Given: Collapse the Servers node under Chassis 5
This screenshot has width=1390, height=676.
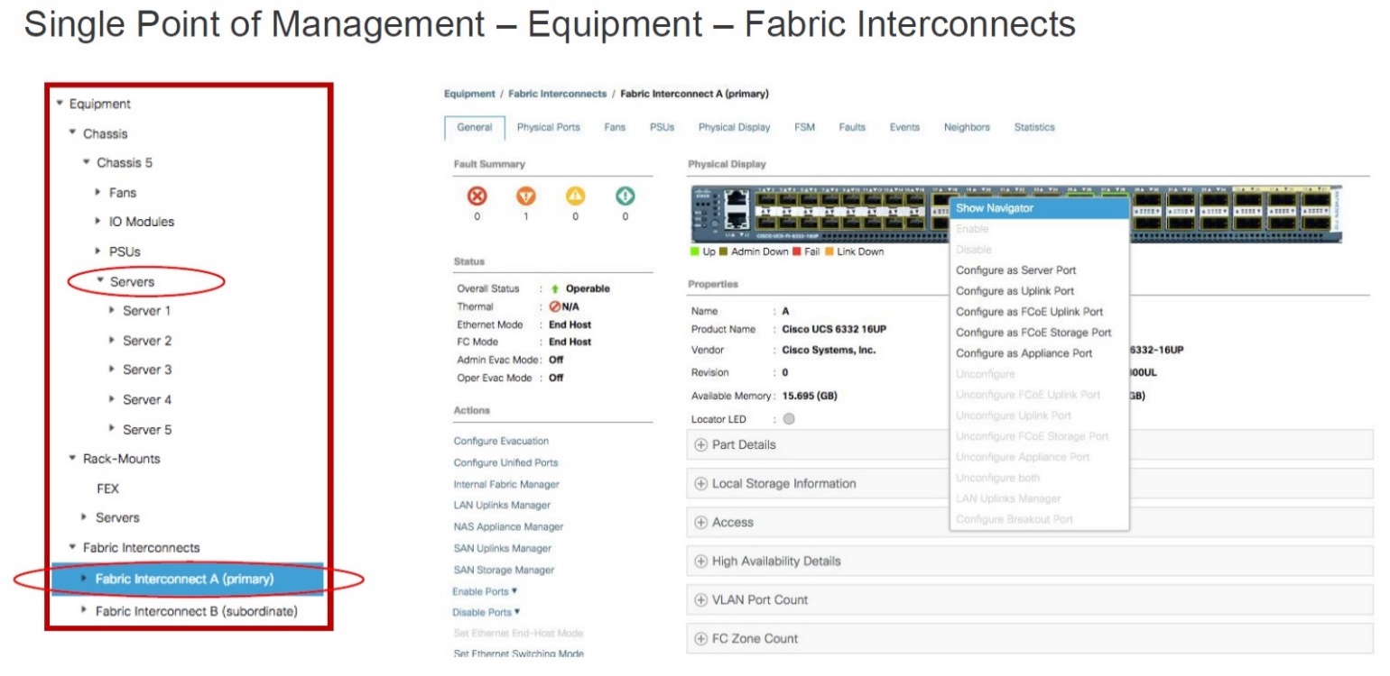Looking at the screenshot, I should click(100, 281).
